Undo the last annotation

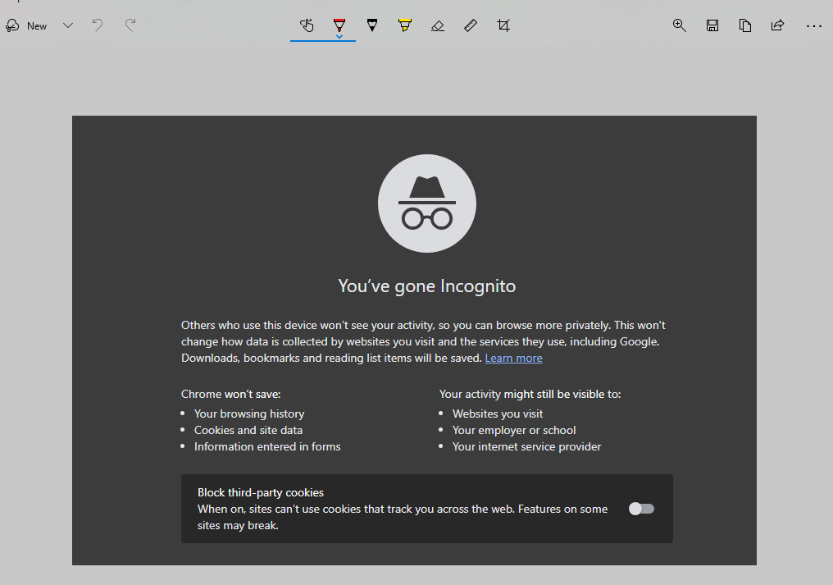[98, 25]
